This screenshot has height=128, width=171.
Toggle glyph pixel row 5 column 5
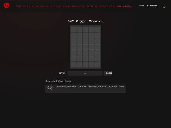click(x=97, y=53)
